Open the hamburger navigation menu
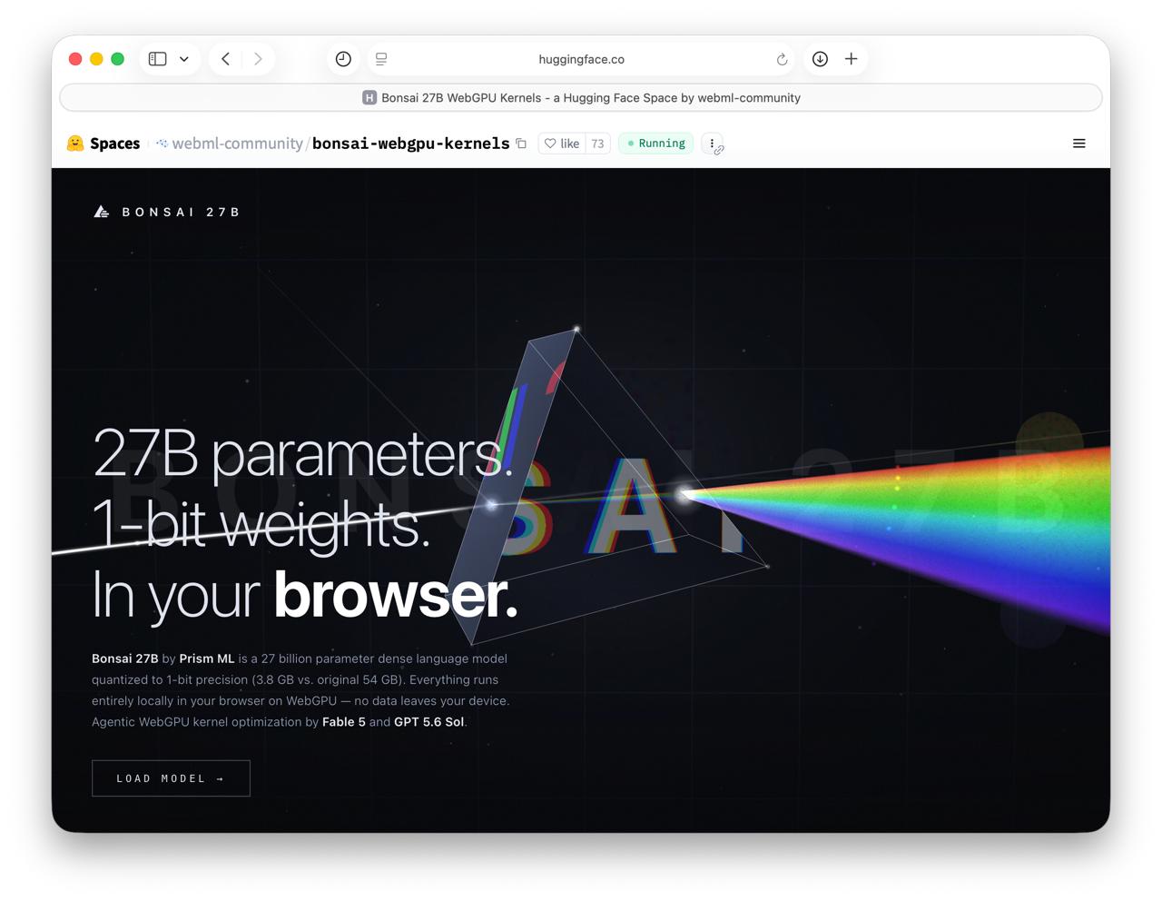This screenshot has height=901, width=1162. coord(1079,144)
